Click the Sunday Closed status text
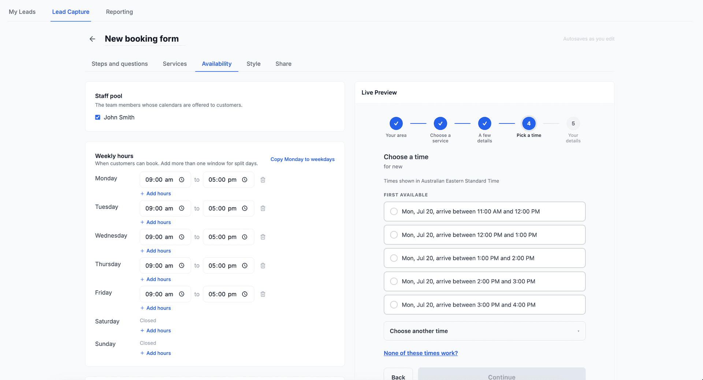Screen dimensions: 703x380 click(148, 343)
